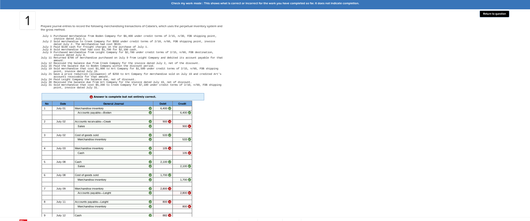Click the 'Credit' column header
530x221 pixels.
[x=182, y=104]
